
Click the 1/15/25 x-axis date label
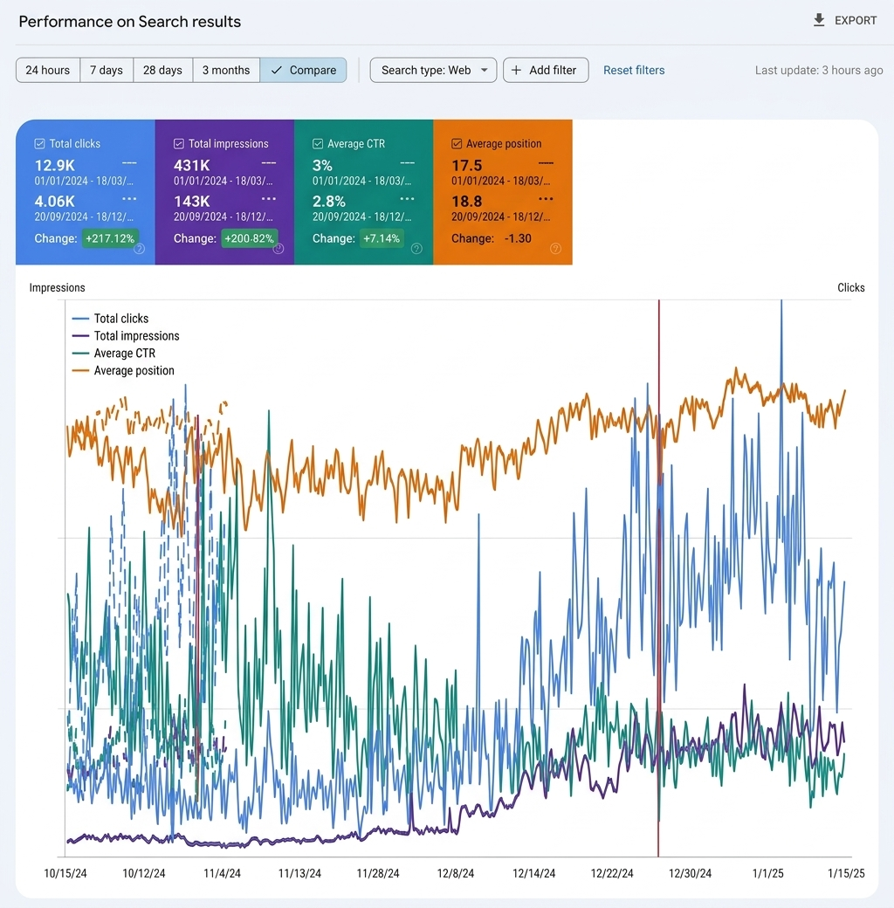[846, 873]
